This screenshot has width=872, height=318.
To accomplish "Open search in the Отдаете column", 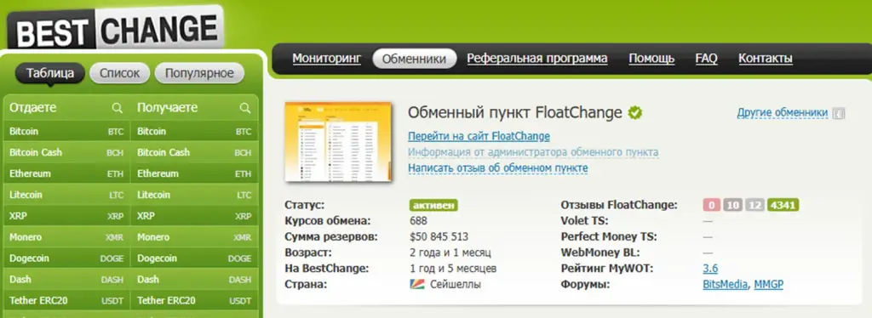I will coord(117,108).
